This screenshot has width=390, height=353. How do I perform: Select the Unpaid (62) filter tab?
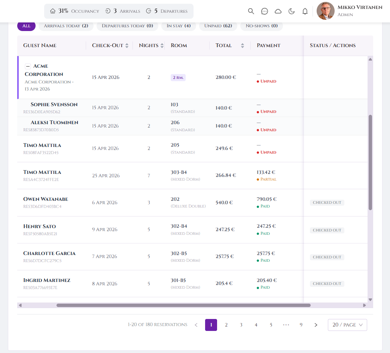pyautogui.click(x=218, y=26)
